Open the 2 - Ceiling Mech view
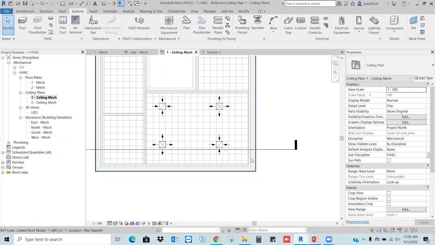Screen dimensions: 435x245 point(44,102)
